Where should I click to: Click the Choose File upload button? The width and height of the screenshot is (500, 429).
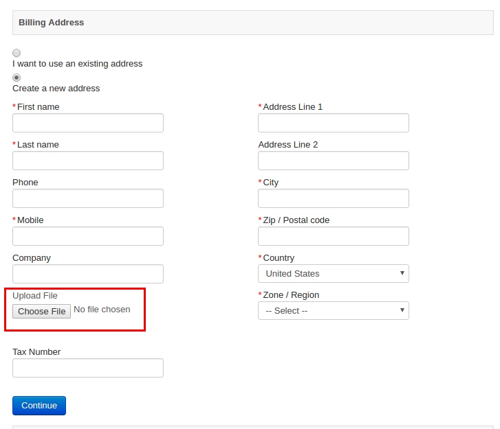point(41,311)
